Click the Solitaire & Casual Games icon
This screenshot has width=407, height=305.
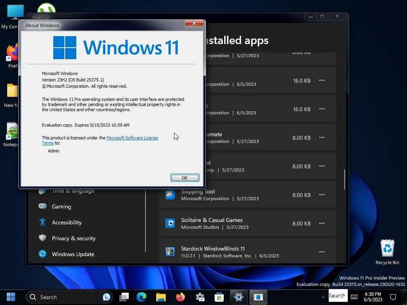(170, 223)
